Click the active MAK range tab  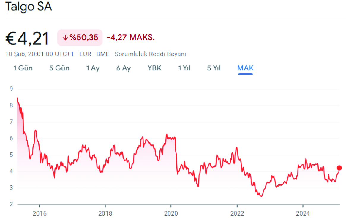click(245, 68)
